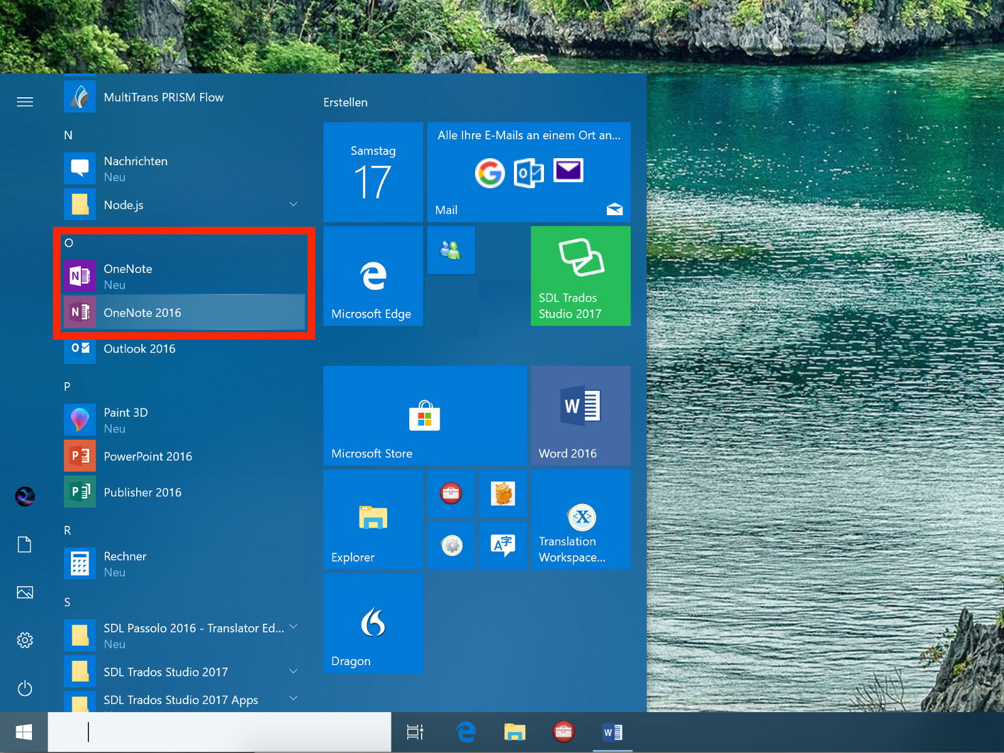
Task: Open the Explorer tile
Action: coord(373,520)
